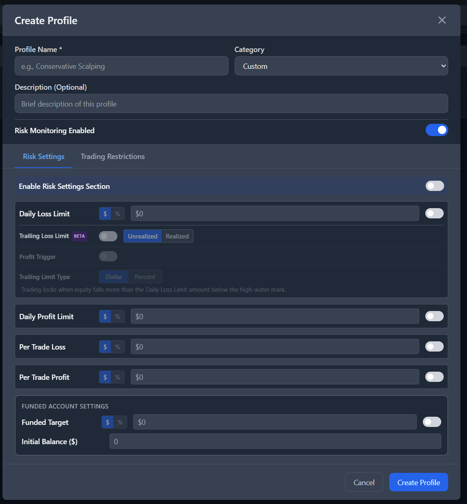The width and height of the screenshot is (467, 504).
Task: Click the BETA badge next to Trailing Loss Limit
Action: [79, 236]
